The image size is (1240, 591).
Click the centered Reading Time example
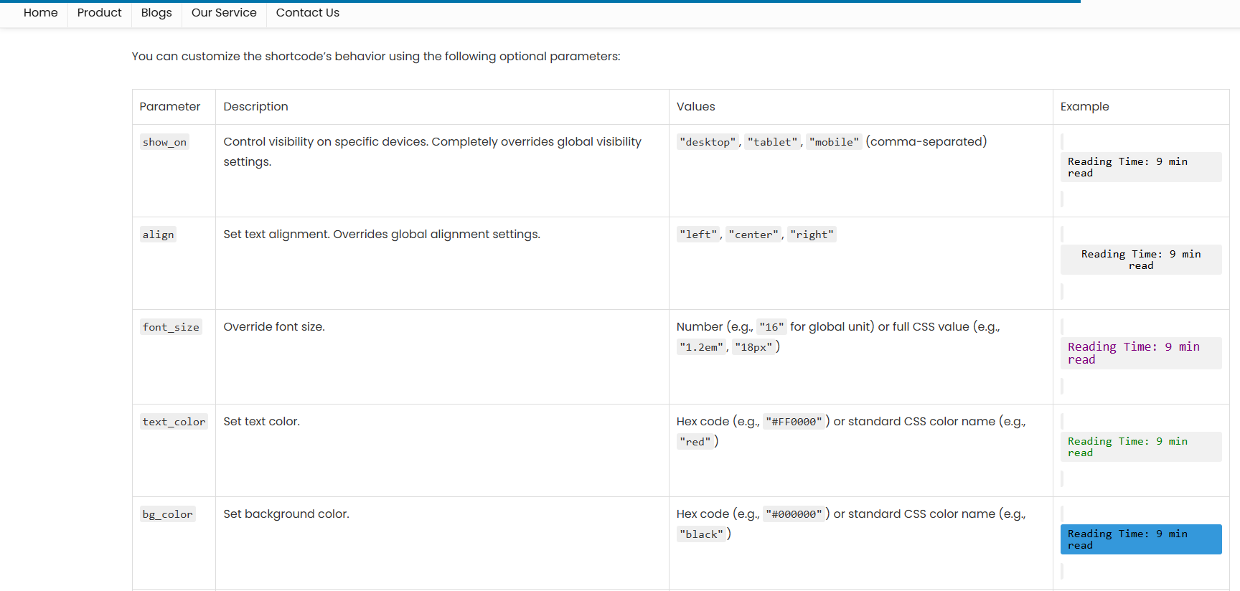point(1141,260)
